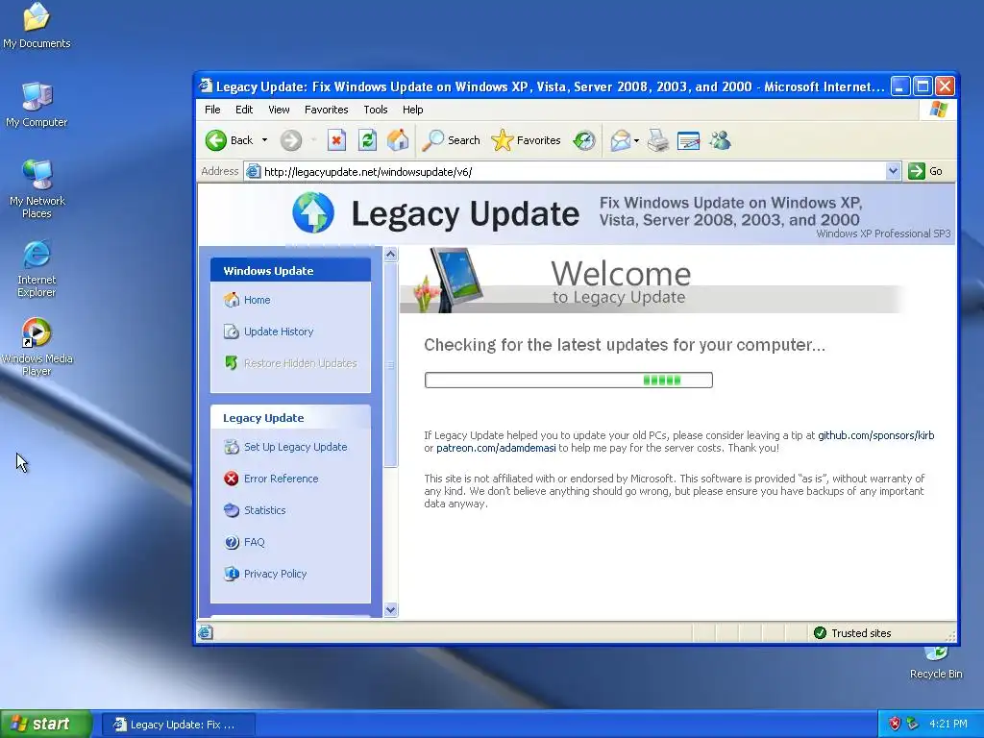The width and height of the screenshot is (984, 738).
Task: Open the Start menu button
Action: coord(46,724)
